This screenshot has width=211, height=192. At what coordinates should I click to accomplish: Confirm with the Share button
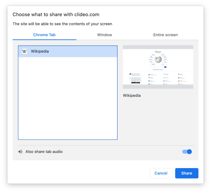point(187,173)
